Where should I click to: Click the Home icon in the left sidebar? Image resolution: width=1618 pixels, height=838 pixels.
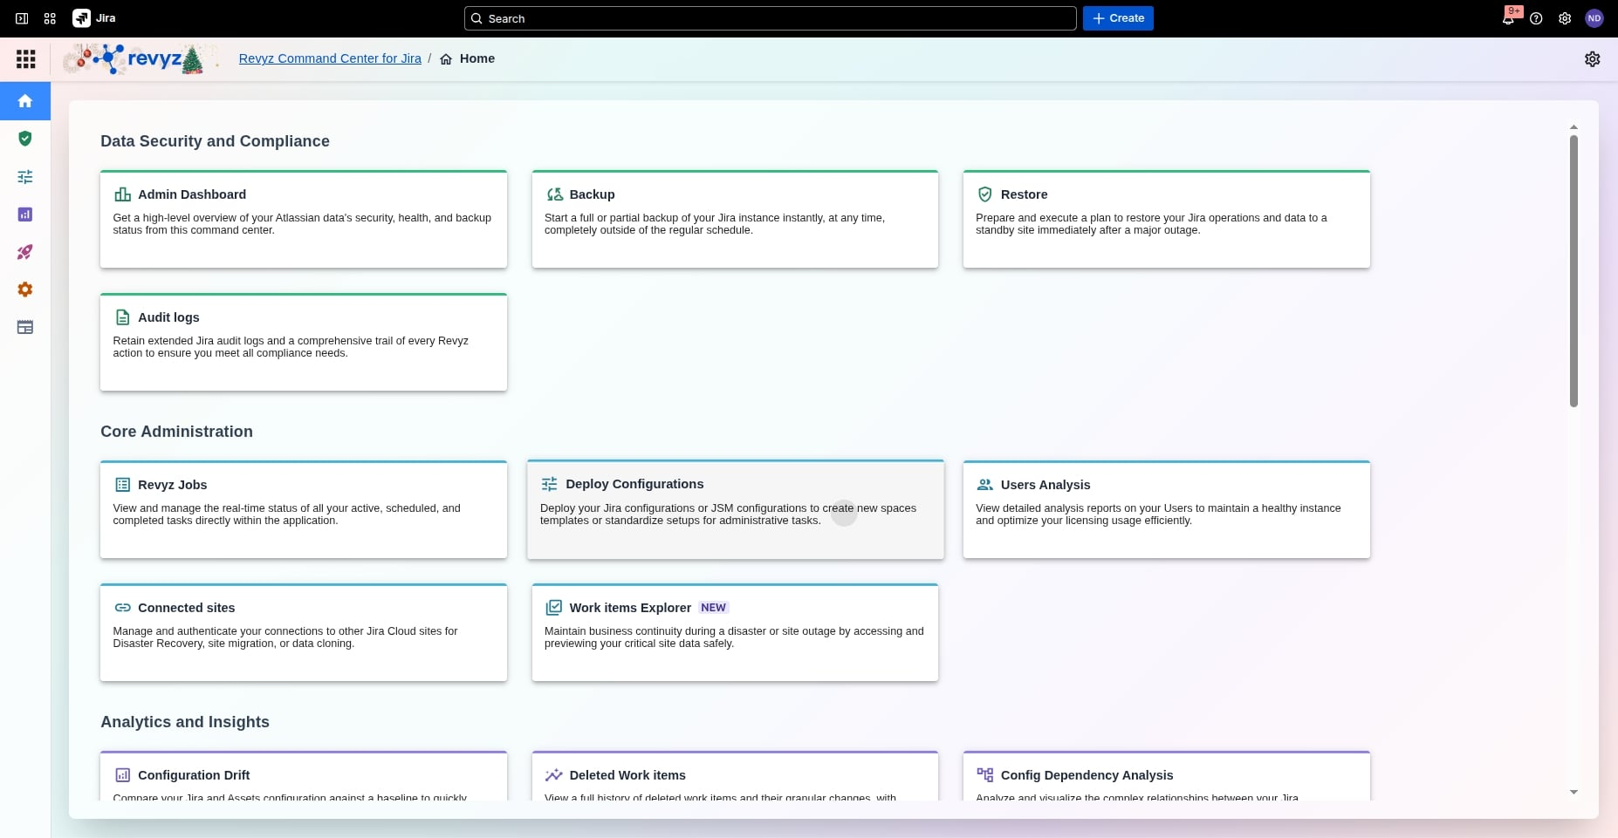25,101
